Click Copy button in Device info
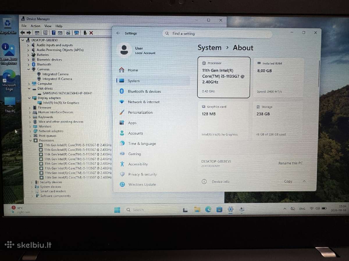Viewport: 349px width, 261px height. 288,181
